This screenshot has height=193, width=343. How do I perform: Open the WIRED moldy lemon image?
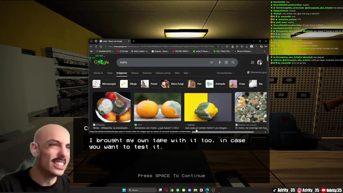pos(208,107)
